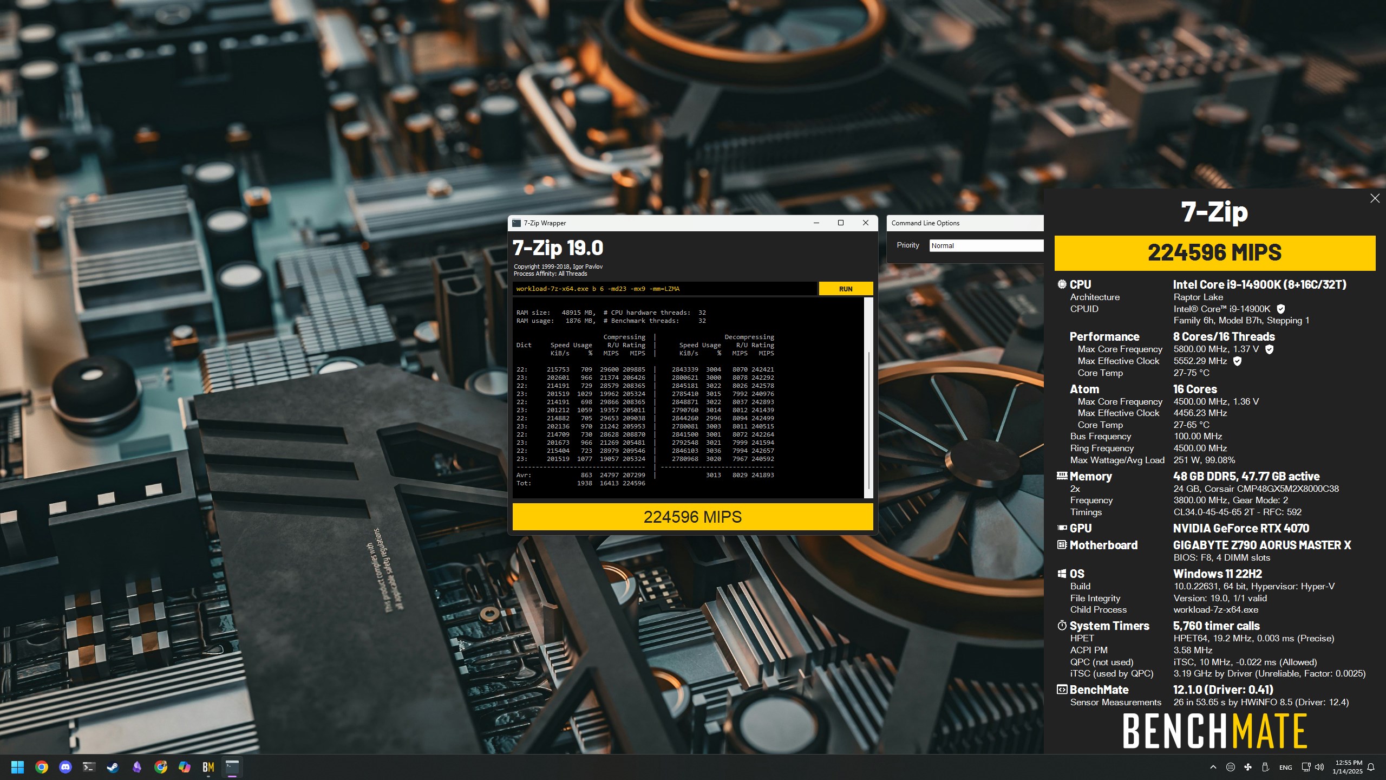1386x780 pixels.
Task: Click the RUN button
Action: click(x=846, y=289)
